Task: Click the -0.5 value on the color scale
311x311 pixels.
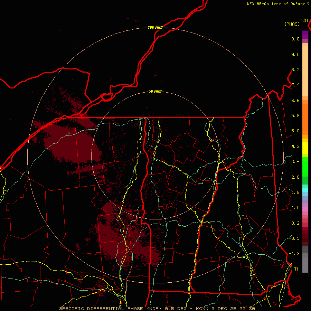Action: point(294,238)
